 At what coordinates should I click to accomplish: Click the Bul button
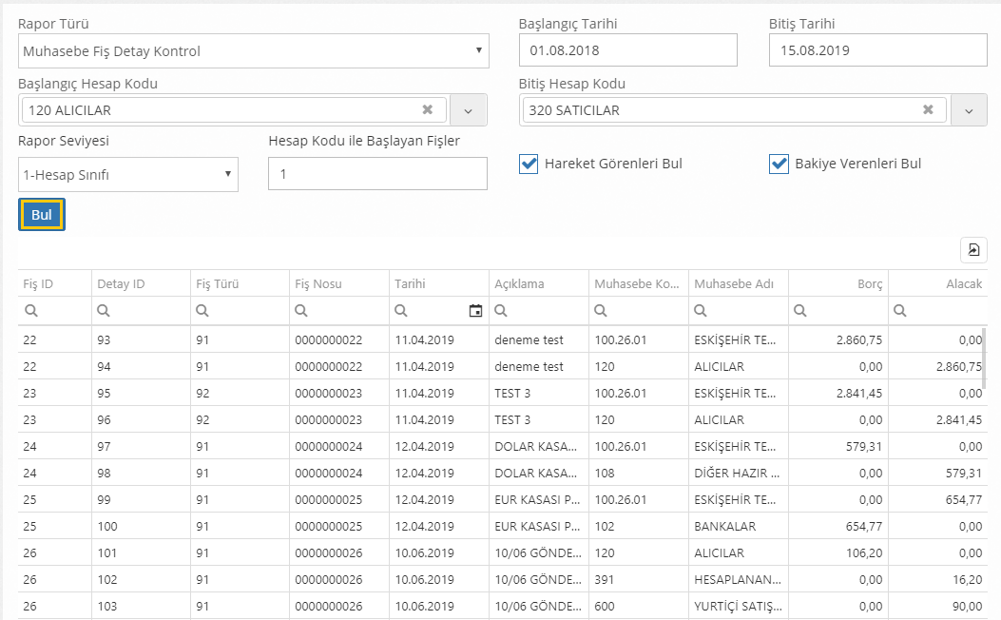pyautogui.click(x=42, y=215)
